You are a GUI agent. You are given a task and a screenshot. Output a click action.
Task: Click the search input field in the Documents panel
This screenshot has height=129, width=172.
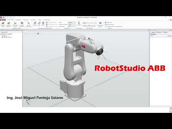[159, 36]
